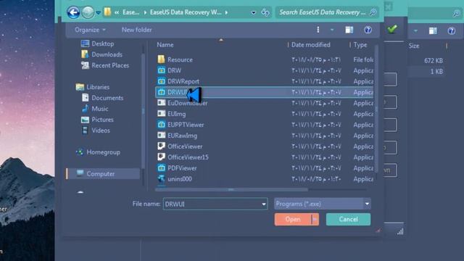This screenshot has width=464, height=261.
Task: Sort files by the Type column
Action: 360,45
